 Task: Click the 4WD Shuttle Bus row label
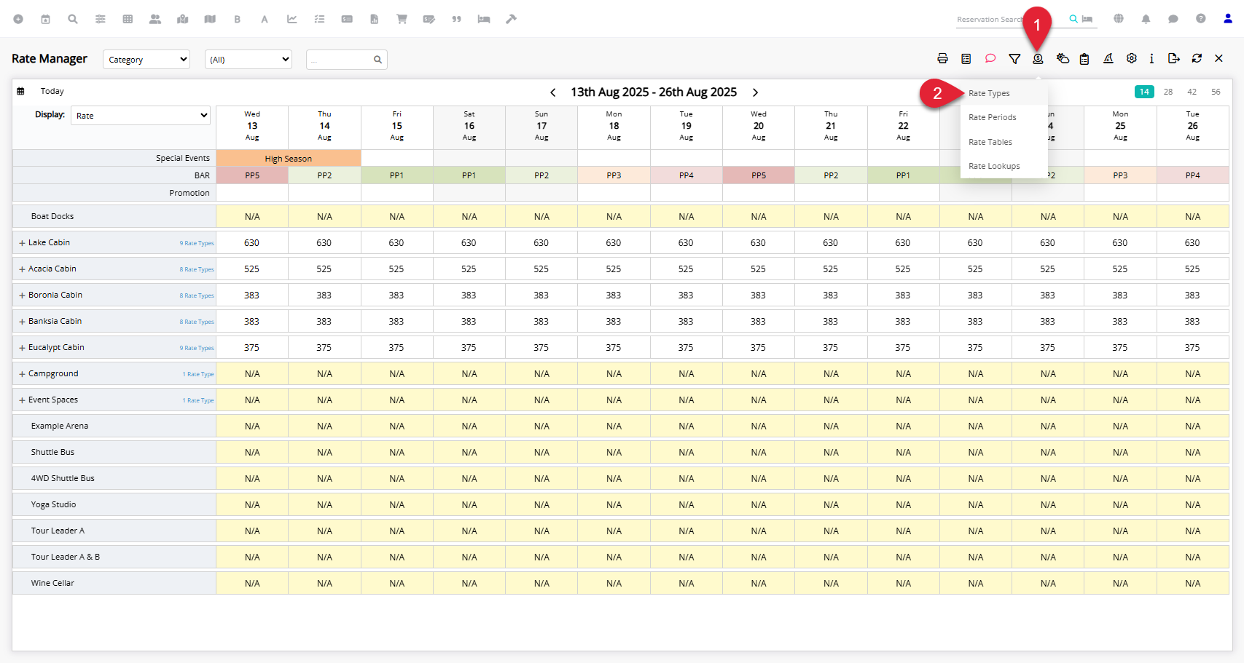(63, 478)
